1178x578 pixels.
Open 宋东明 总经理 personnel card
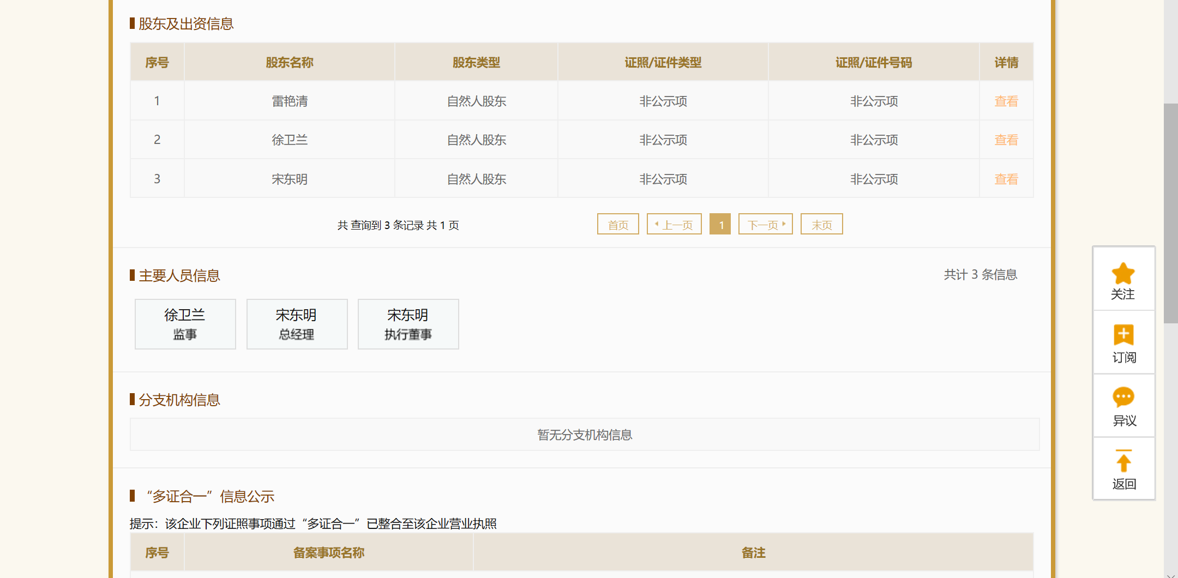tap(297, 324)
